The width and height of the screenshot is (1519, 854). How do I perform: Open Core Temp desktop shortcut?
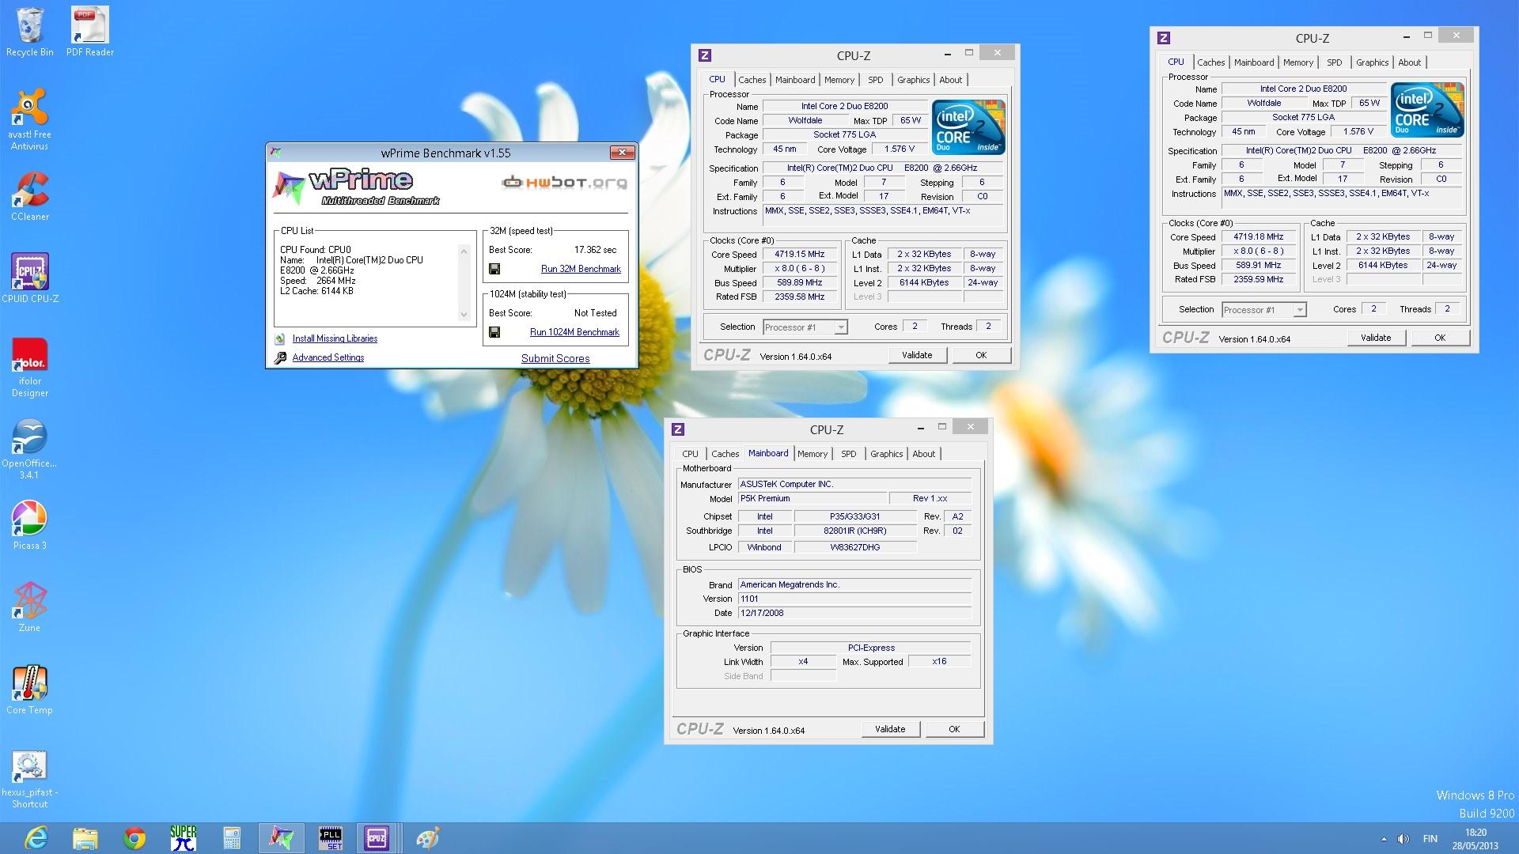coord(30,690)
